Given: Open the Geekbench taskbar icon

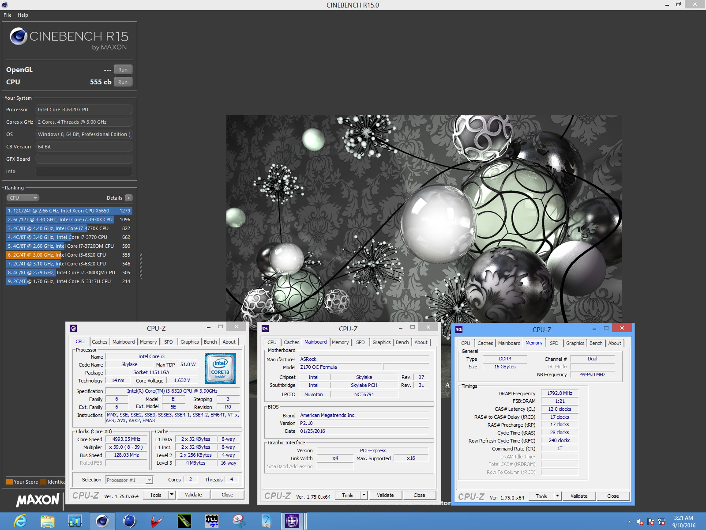Looking at the screenshot, I should 75,521.
